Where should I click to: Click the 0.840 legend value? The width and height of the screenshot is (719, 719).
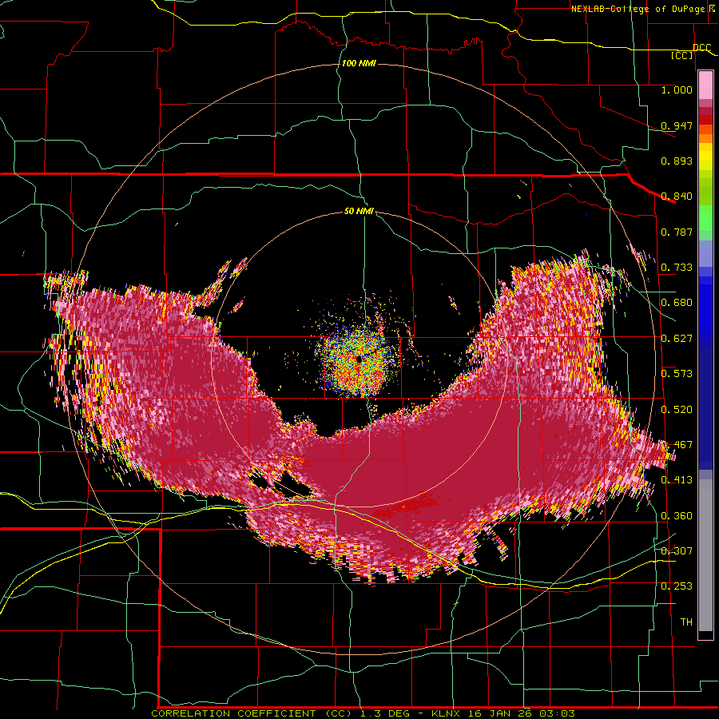click(677, 197)
